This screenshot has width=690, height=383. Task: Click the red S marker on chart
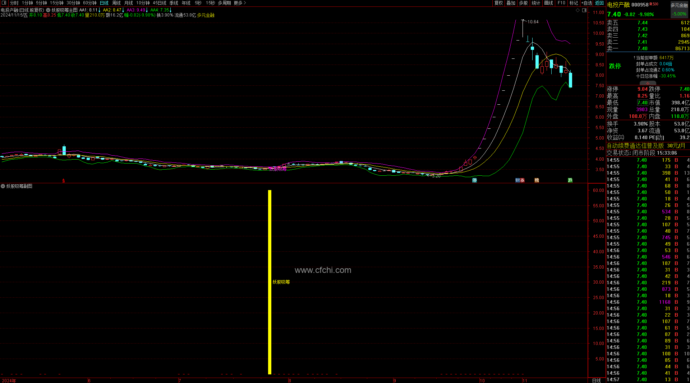pos(64,181)
